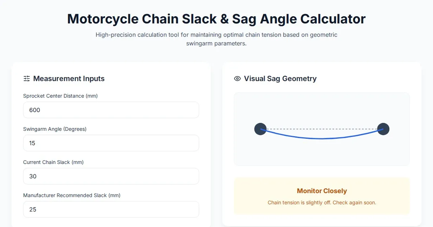Click the Swingarm Angle (Degrees) label
Viewport: 433px width, 227px height.
pyautogui.click(x=55, y=129)
